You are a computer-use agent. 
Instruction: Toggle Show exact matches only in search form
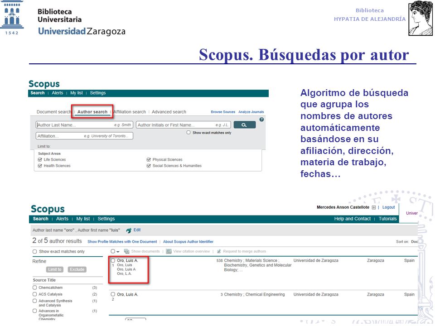188,133
